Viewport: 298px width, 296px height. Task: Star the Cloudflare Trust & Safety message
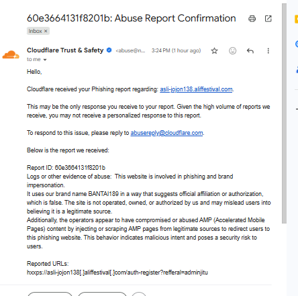(x=214, y=51)
